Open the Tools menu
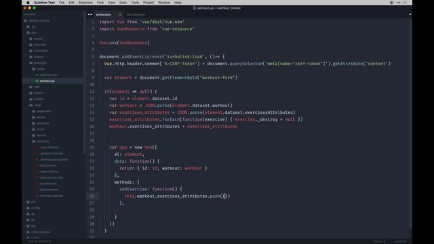The width and height of the screenshot is (434, 244). (x=135, y=3)
